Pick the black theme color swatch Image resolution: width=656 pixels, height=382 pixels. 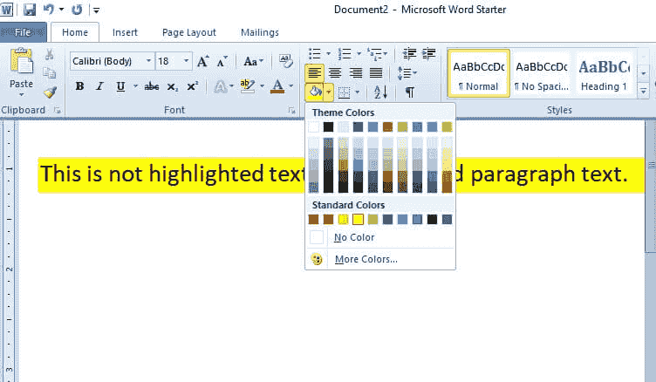click(328, 126)
